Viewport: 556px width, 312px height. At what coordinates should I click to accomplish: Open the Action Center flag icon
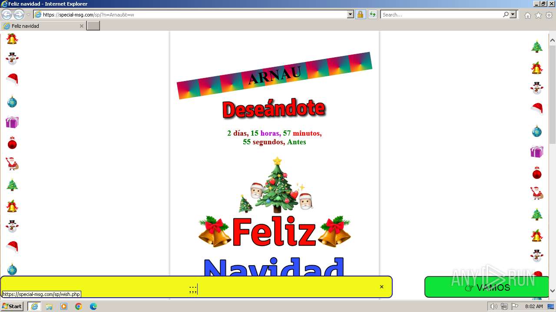coord(515,306)
